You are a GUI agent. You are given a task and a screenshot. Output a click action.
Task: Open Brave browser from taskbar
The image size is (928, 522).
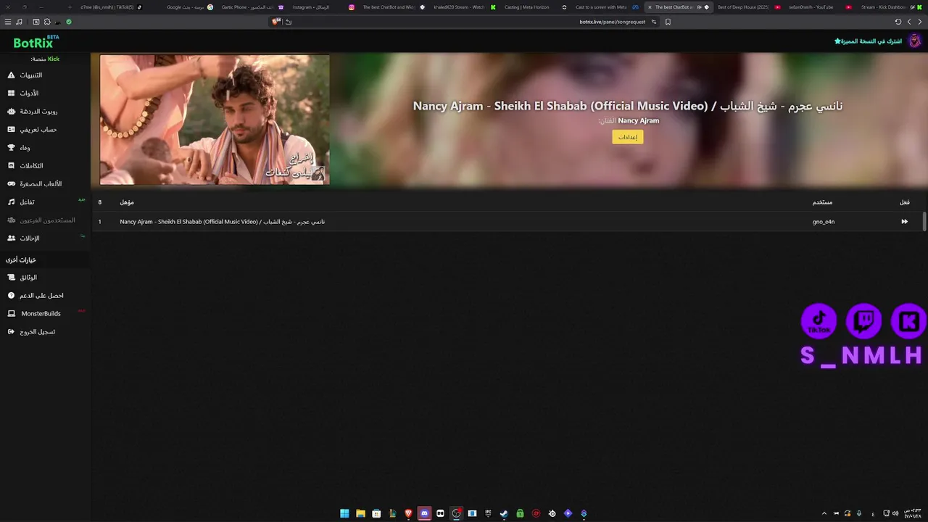click(408, 513)
